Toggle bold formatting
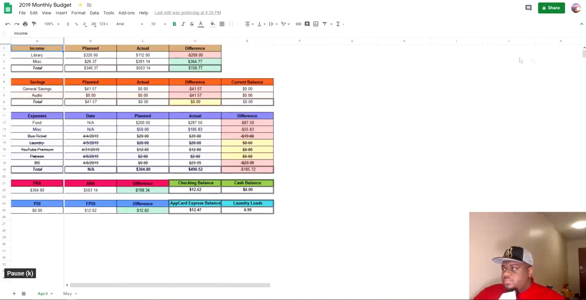586x300 pixels. (x=174, y=24)
